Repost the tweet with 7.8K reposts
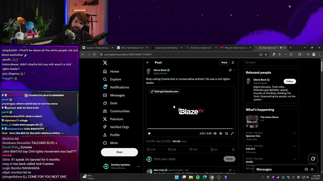 pyautogui.click(x=172, y=149)
